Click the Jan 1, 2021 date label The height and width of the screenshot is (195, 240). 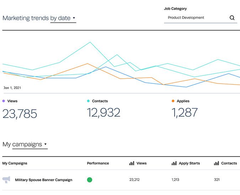(x=12, y=88)
